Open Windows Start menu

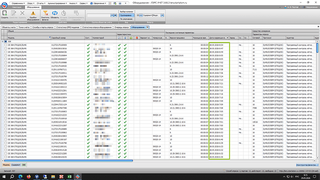(x=4, y=177)
